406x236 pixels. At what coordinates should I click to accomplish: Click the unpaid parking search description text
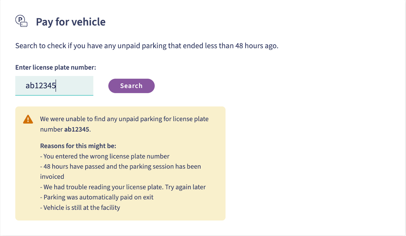click(x=147, y=46)
